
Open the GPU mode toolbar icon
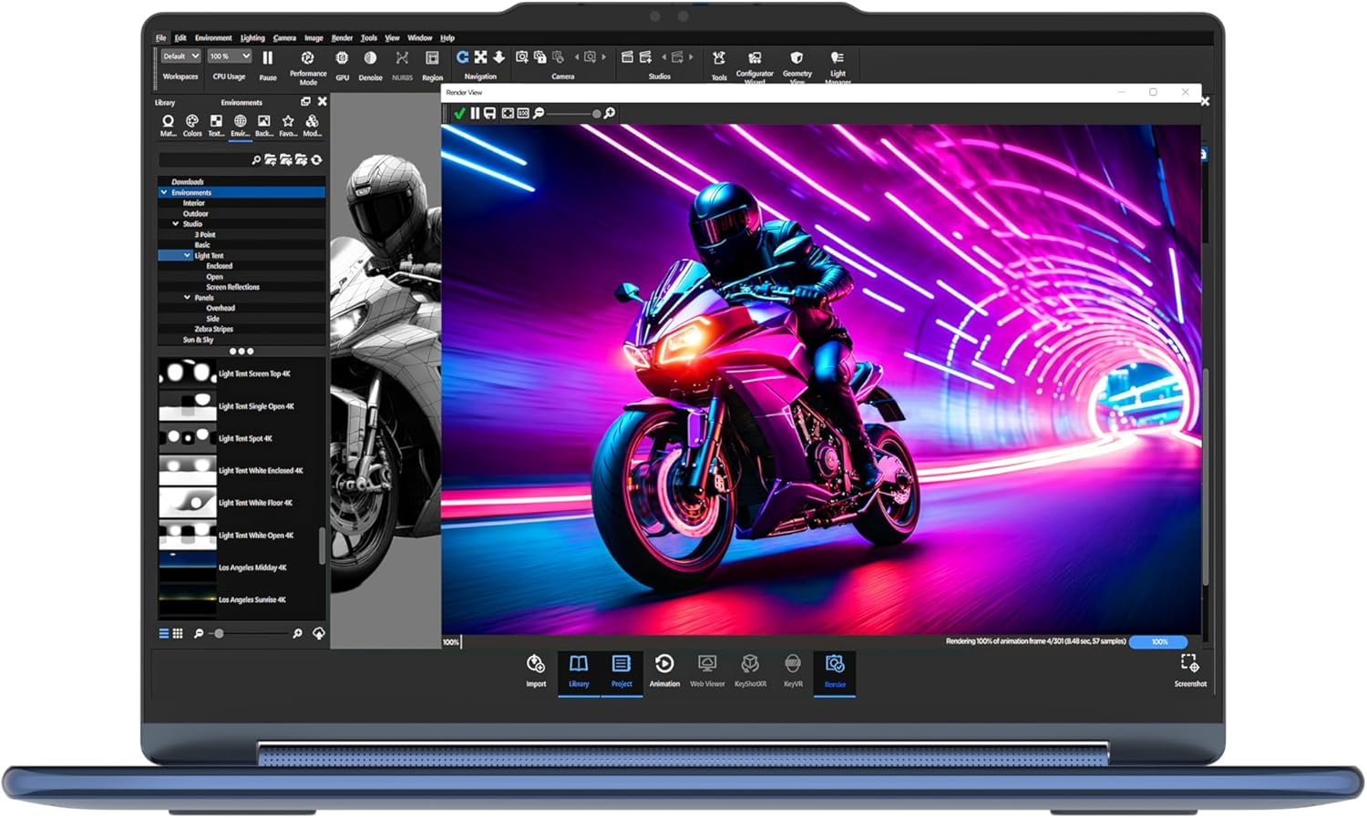[342, 57]
